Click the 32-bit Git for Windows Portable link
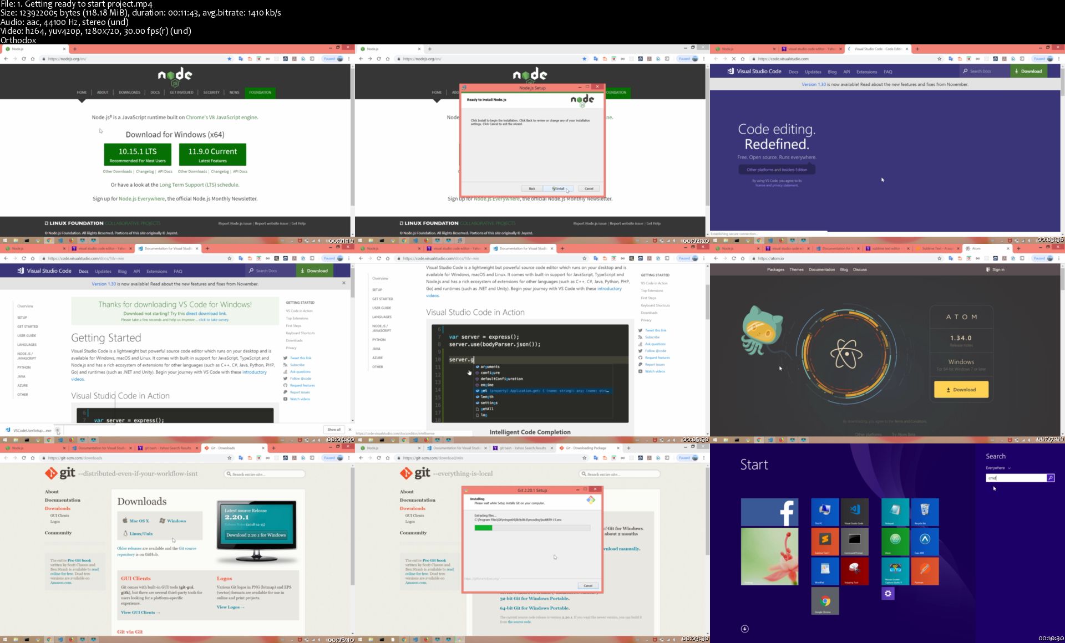Screen dimensions: 1065x643 tap(535, 599)
